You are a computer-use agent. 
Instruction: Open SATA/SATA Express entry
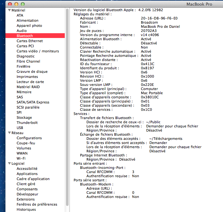[33, 102]
